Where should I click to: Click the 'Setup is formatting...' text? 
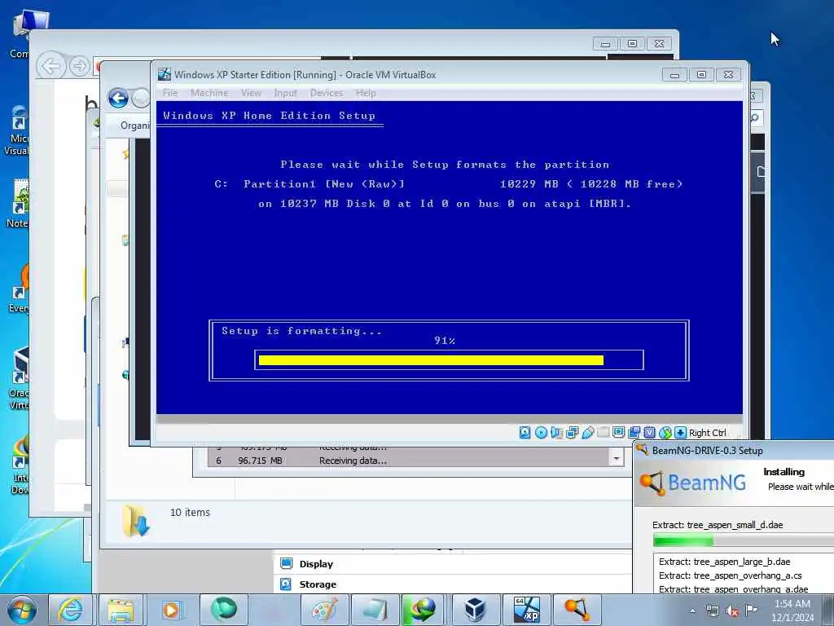tap(301, 331)
